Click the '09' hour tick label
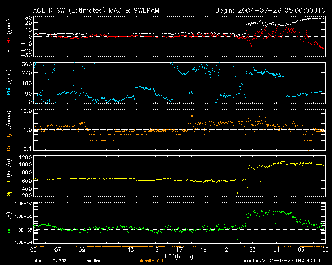 [82, 250]
